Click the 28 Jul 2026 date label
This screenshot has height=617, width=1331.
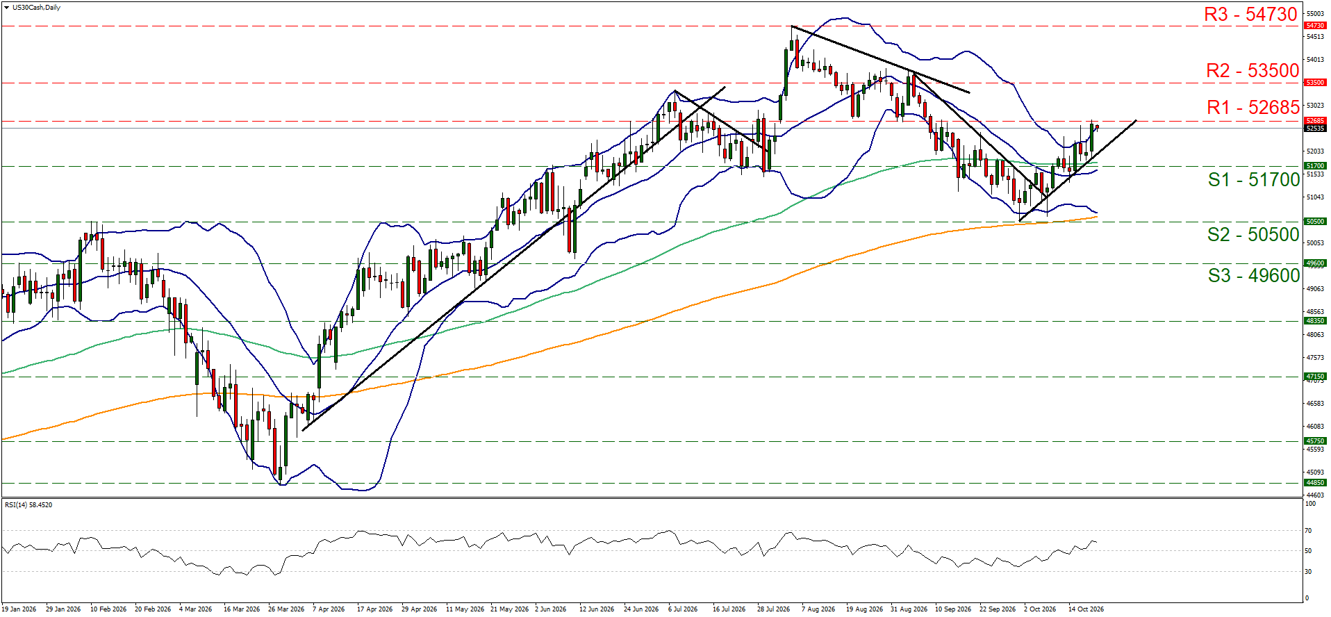tap(773, 609)
